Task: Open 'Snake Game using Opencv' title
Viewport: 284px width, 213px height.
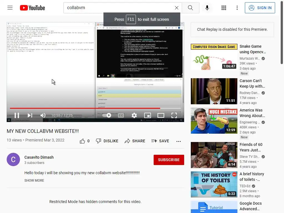Action: [x=253, y=49]
